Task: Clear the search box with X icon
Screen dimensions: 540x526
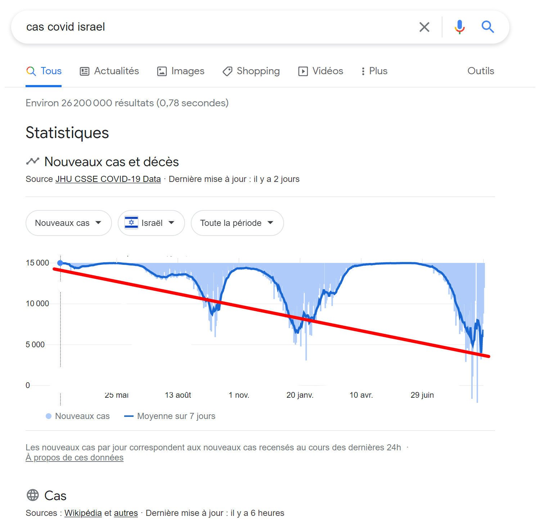Action: 424,27
